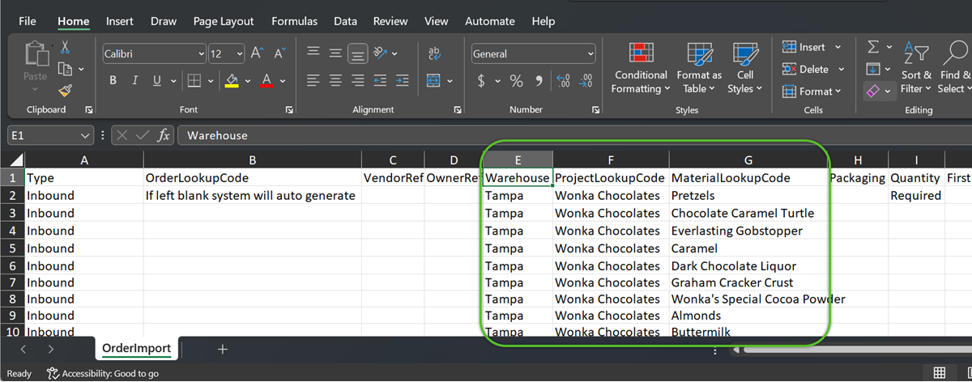Click the Increase Decimal icon
The width and height of the screenshot is (972, 382).
pyautogui.click(x=564, y=80)
